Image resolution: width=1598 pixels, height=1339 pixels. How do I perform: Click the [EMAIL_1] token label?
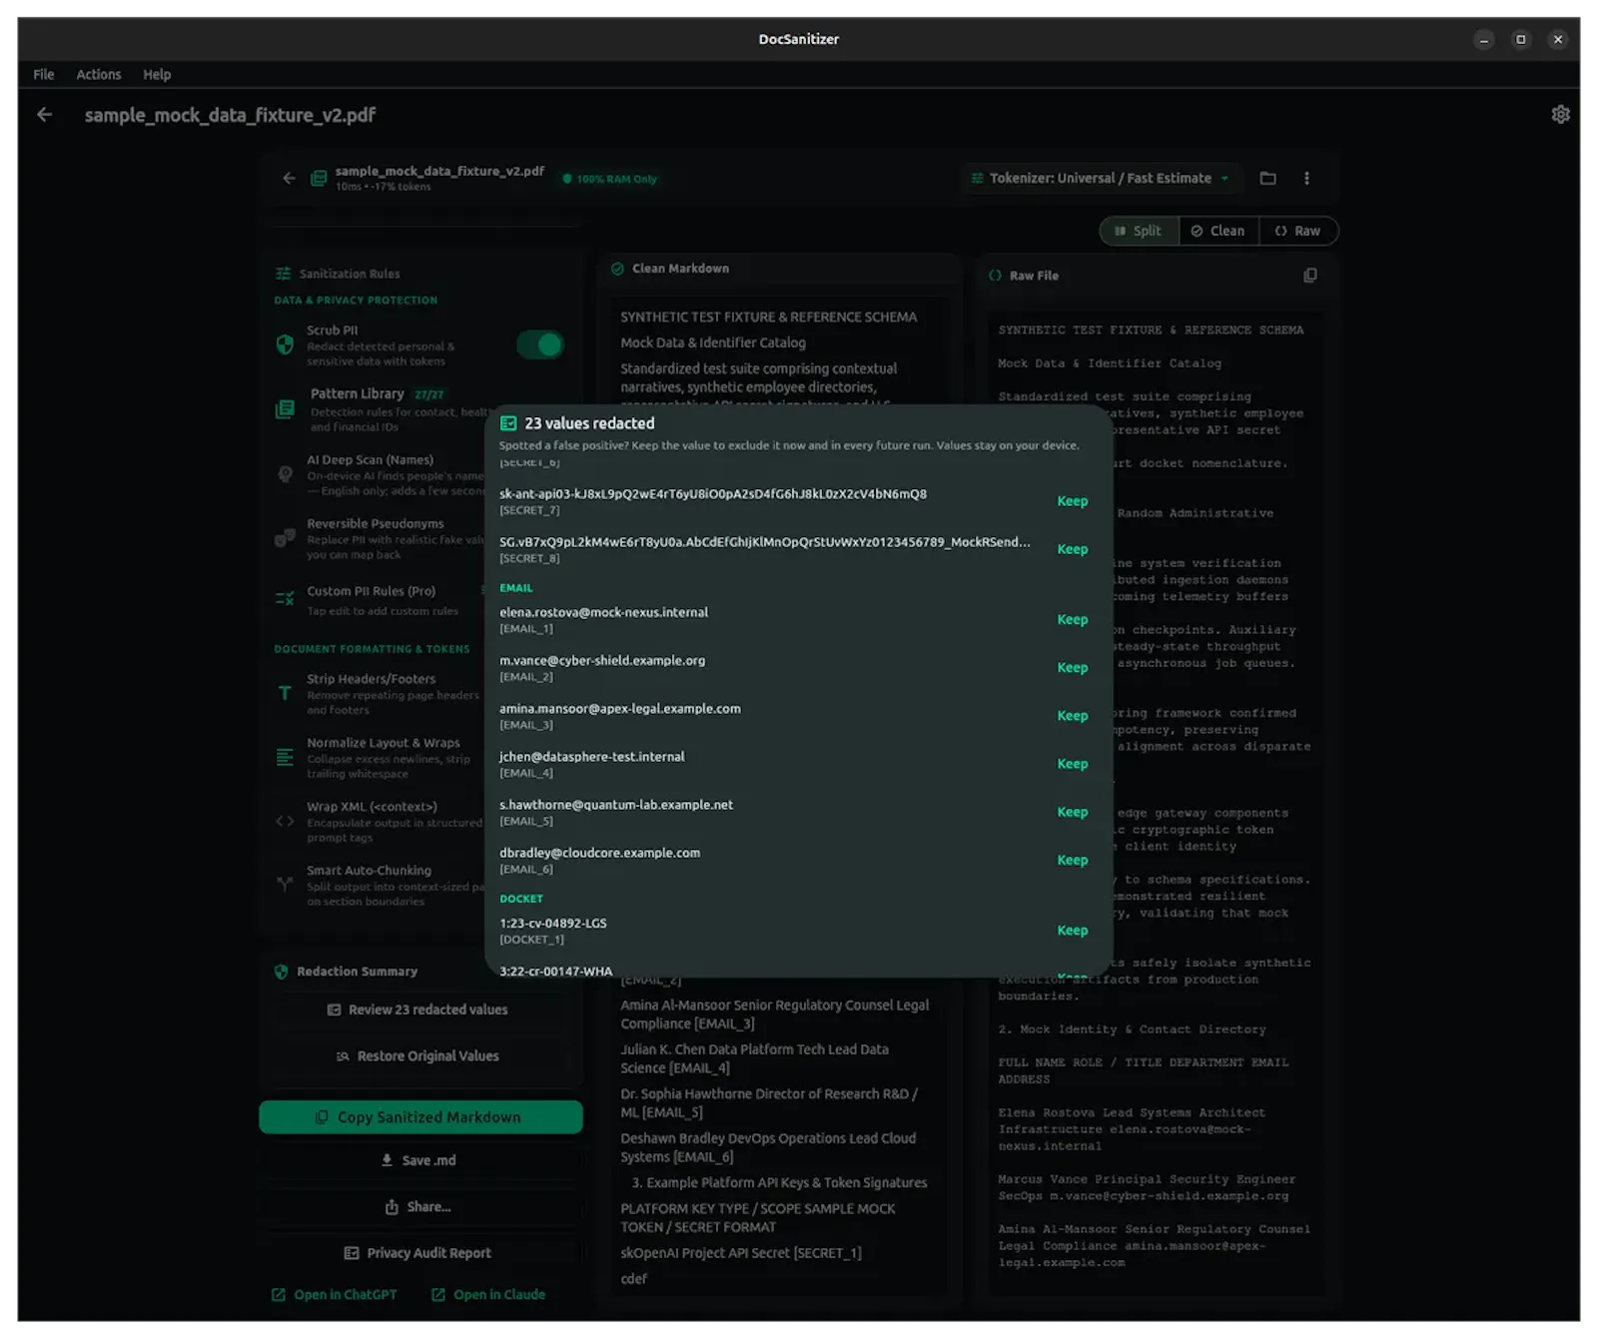point(526,629)
